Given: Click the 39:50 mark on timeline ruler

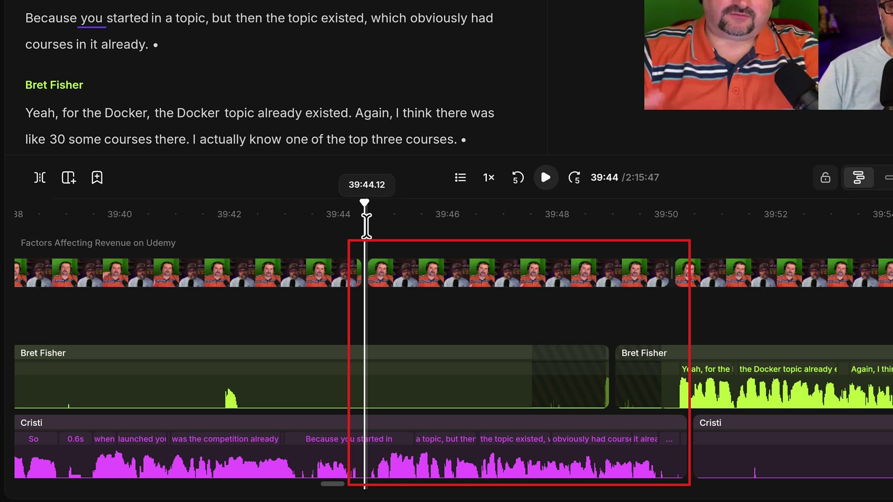Looking at the screenshot, I should pos(666,214).
